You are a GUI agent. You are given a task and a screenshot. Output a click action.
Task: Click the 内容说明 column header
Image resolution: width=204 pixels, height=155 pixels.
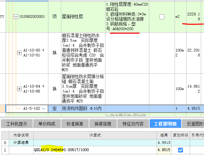coord(21,135)
